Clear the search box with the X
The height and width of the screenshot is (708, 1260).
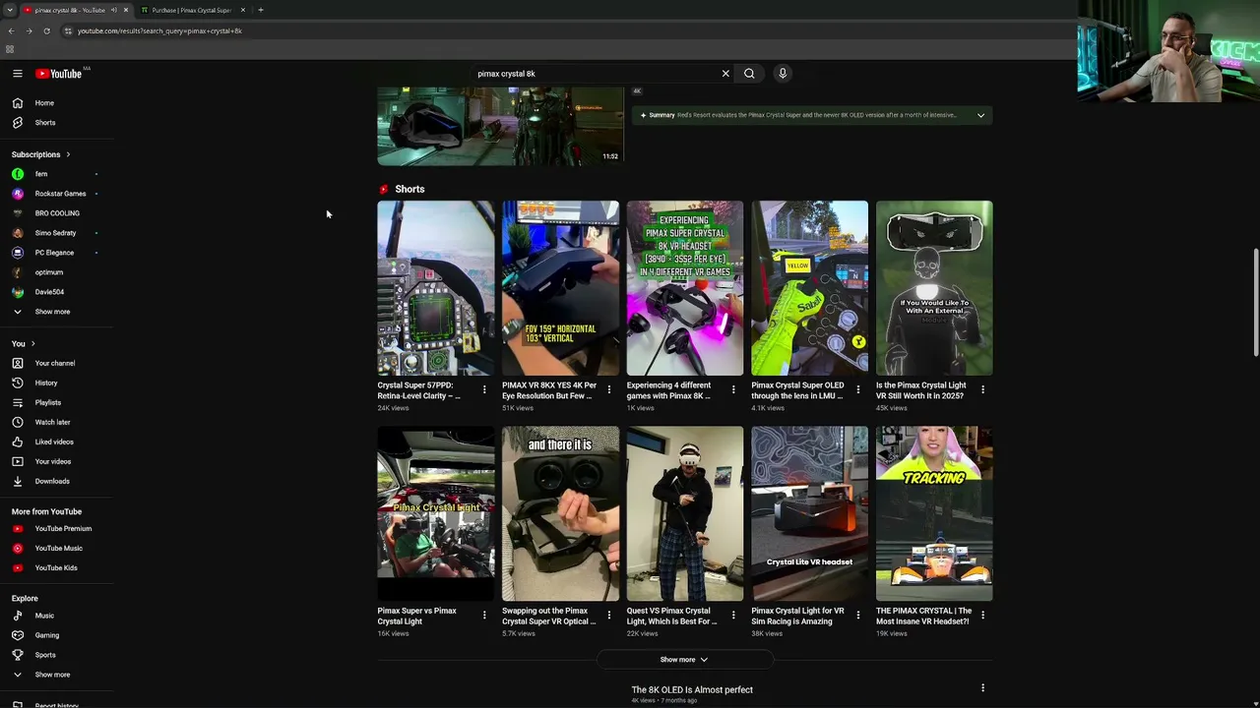[x=725, y=74]
